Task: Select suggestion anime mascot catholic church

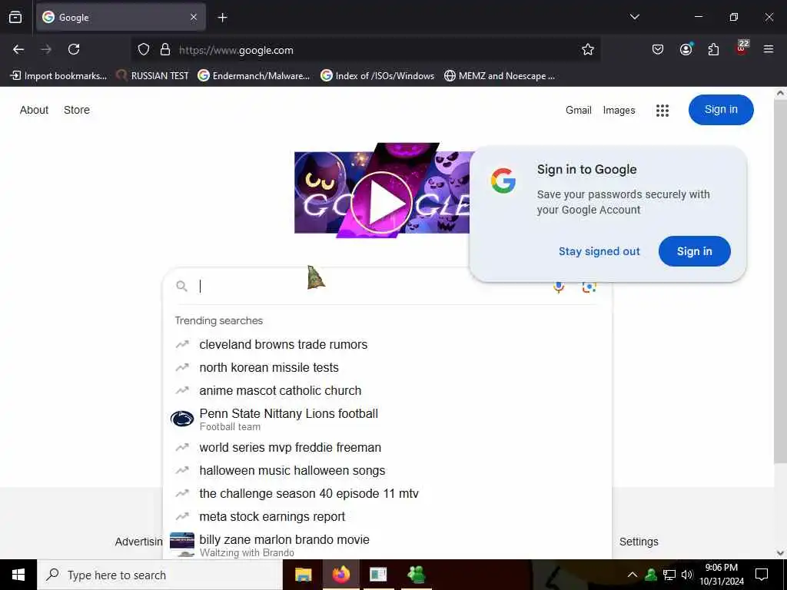Action: [x=387, y=391]
